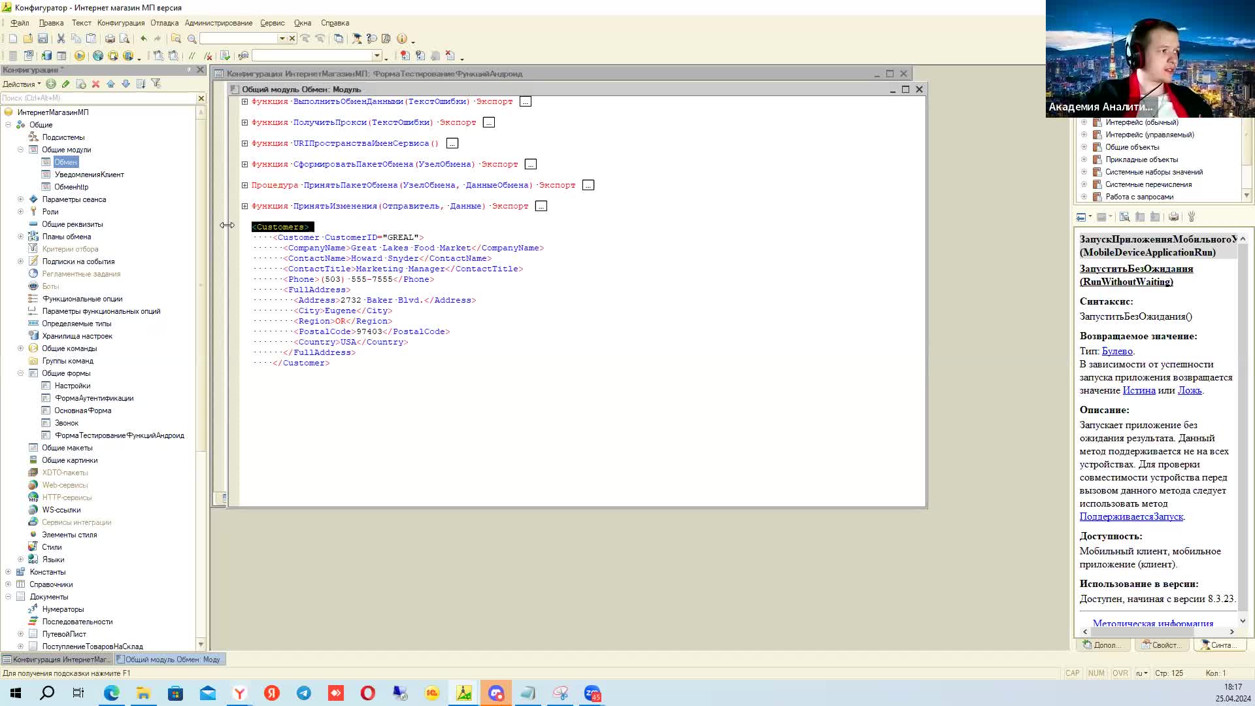Screen dimensions: 1255x706
Task: Click the orange info About icon
Action: [x=402, y=39]
